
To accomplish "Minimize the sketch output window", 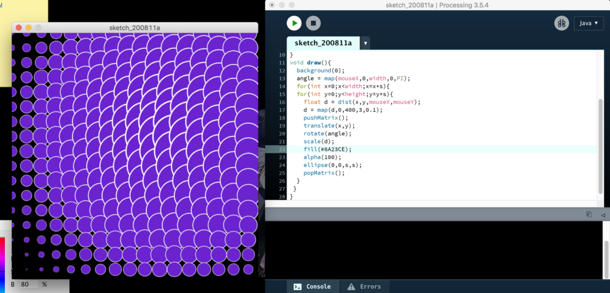I will pyautogui.click(x=28, y=27).
